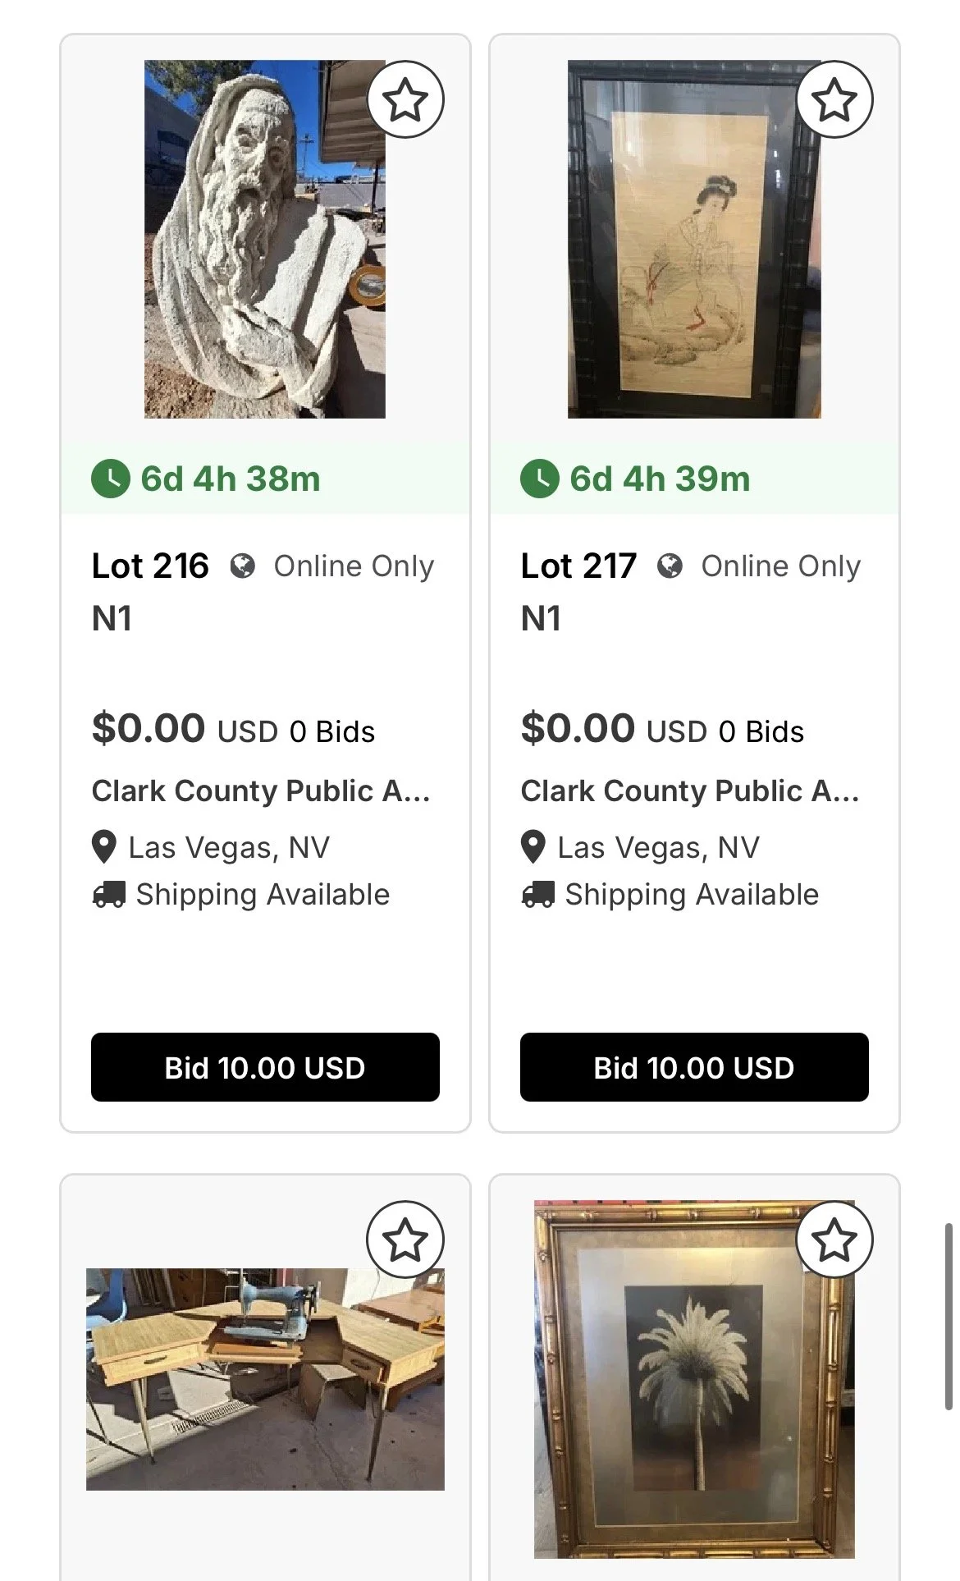
Task: Click the clock icon on Lot 217
Action: coord(540,479)
